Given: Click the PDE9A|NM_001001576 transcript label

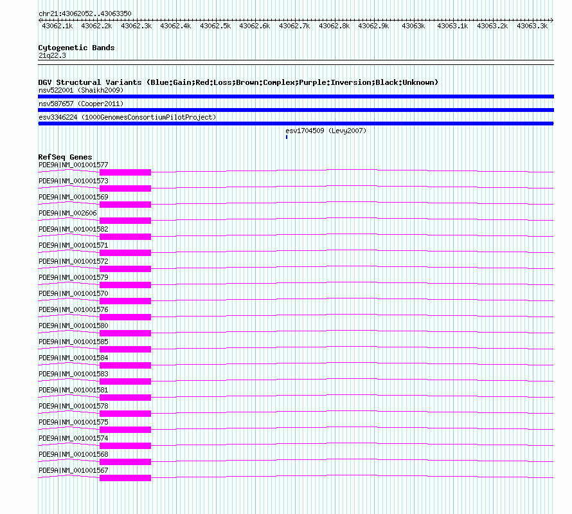Looking at the screenshot, I should [x=73, y=309].
